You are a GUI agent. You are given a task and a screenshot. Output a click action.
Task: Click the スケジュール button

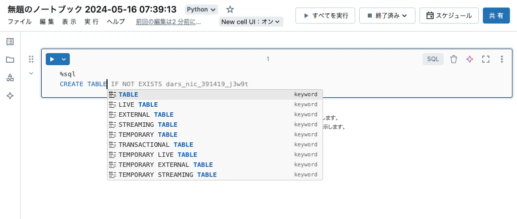point(449,16)
